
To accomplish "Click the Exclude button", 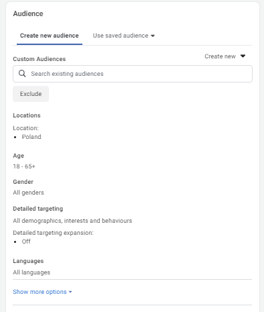I will pos(31,94).
